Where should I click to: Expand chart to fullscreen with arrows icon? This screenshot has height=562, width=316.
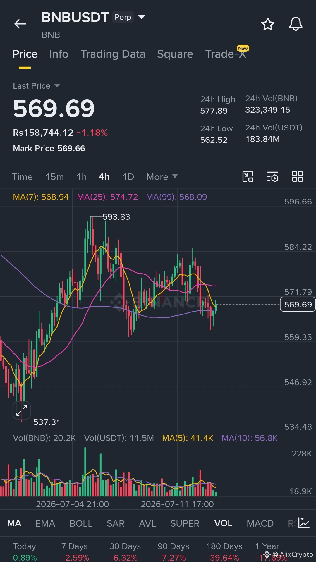(x=22, y=410)
